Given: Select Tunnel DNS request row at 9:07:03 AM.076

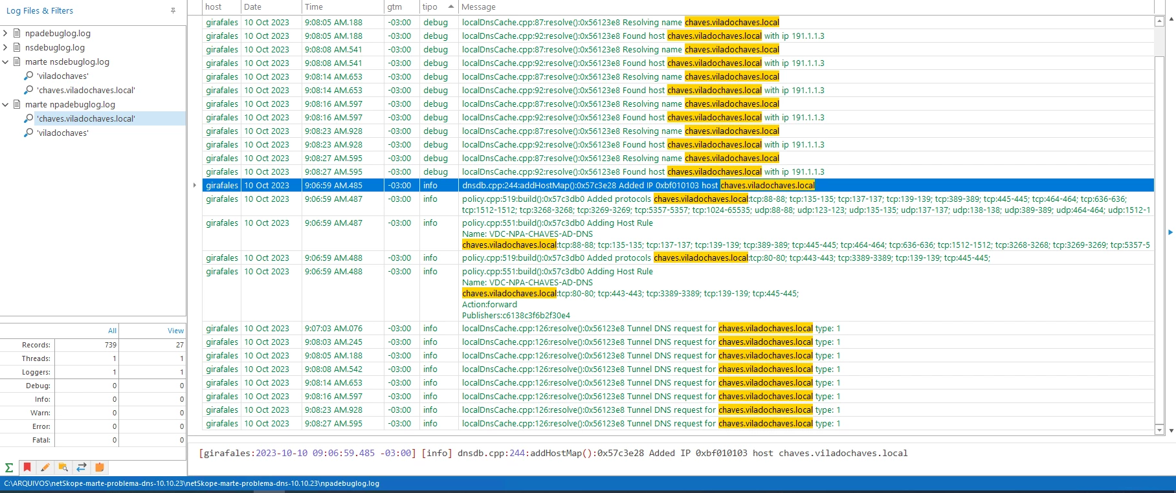Looking at the screenshot, I should [678, 328].
